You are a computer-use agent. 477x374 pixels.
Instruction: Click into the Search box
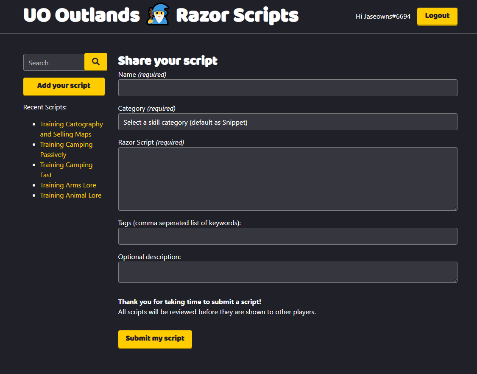[54, 62]
